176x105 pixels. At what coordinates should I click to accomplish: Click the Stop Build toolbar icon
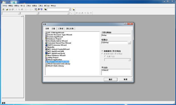coord(82,13)
